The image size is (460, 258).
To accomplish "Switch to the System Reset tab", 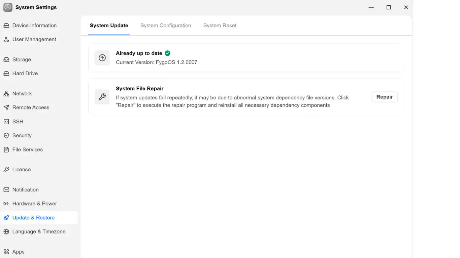I will tap(220, 26).
